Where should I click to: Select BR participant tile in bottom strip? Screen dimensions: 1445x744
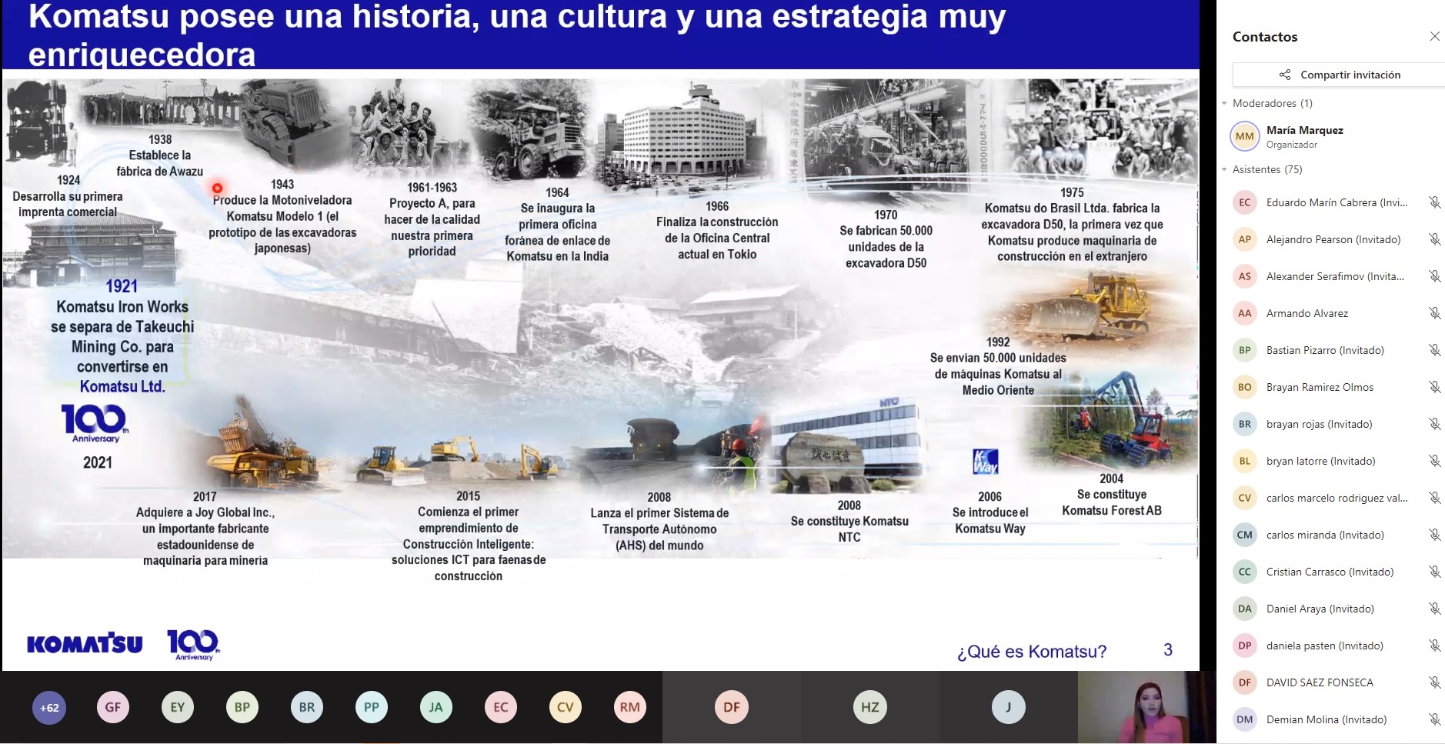307,708
